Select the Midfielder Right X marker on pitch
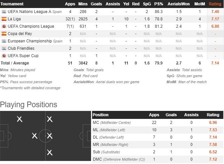224x164 pixels. pyautogui.click(x=50, y=153)
